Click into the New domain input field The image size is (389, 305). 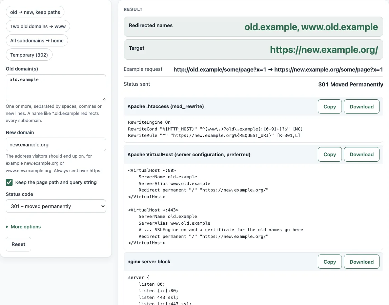pos(56,144)
